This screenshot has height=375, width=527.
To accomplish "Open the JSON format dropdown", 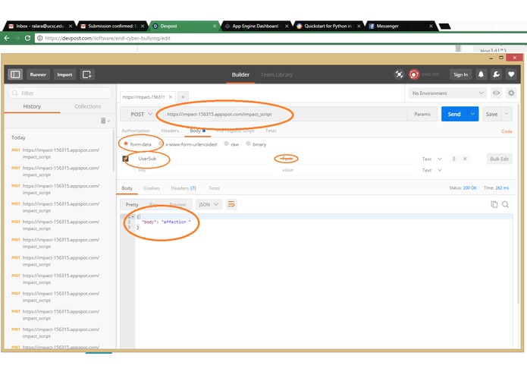I will pos(209,204).
